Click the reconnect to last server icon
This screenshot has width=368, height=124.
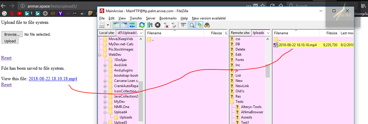174,25
